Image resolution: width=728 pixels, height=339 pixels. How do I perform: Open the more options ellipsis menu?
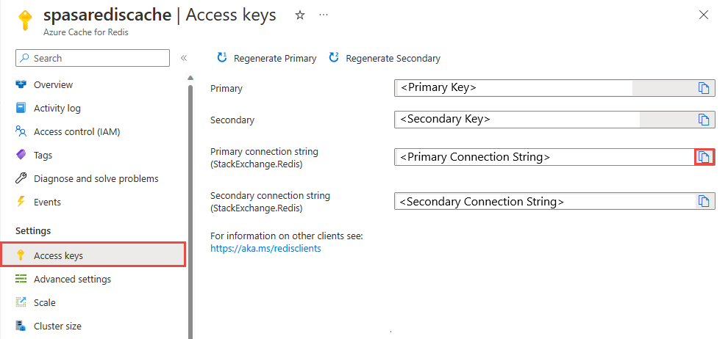pyautogui.click(x=324, y=15)
